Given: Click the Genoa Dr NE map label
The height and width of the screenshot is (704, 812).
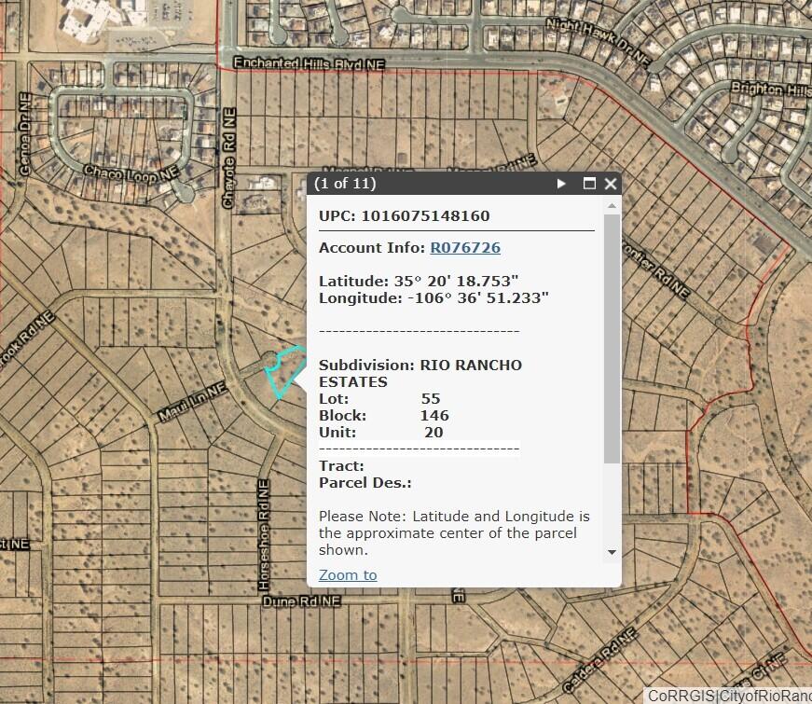Looking at the screenshot, I should coord(25,134).
